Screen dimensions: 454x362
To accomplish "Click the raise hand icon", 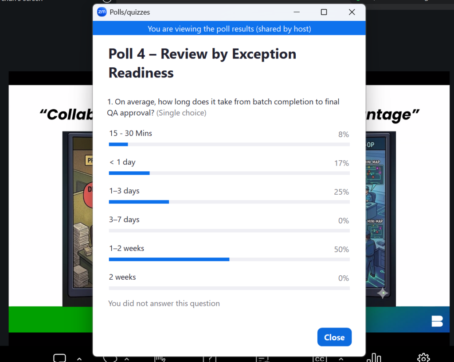I will point(160,358).
